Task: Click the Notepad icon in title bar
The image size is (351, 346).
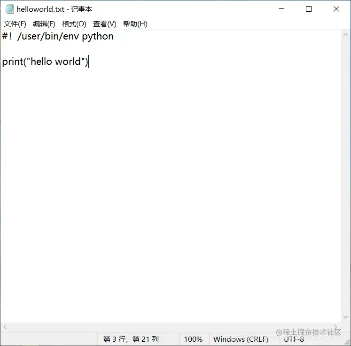Action: pyautogui.click(x=9, y=9)
